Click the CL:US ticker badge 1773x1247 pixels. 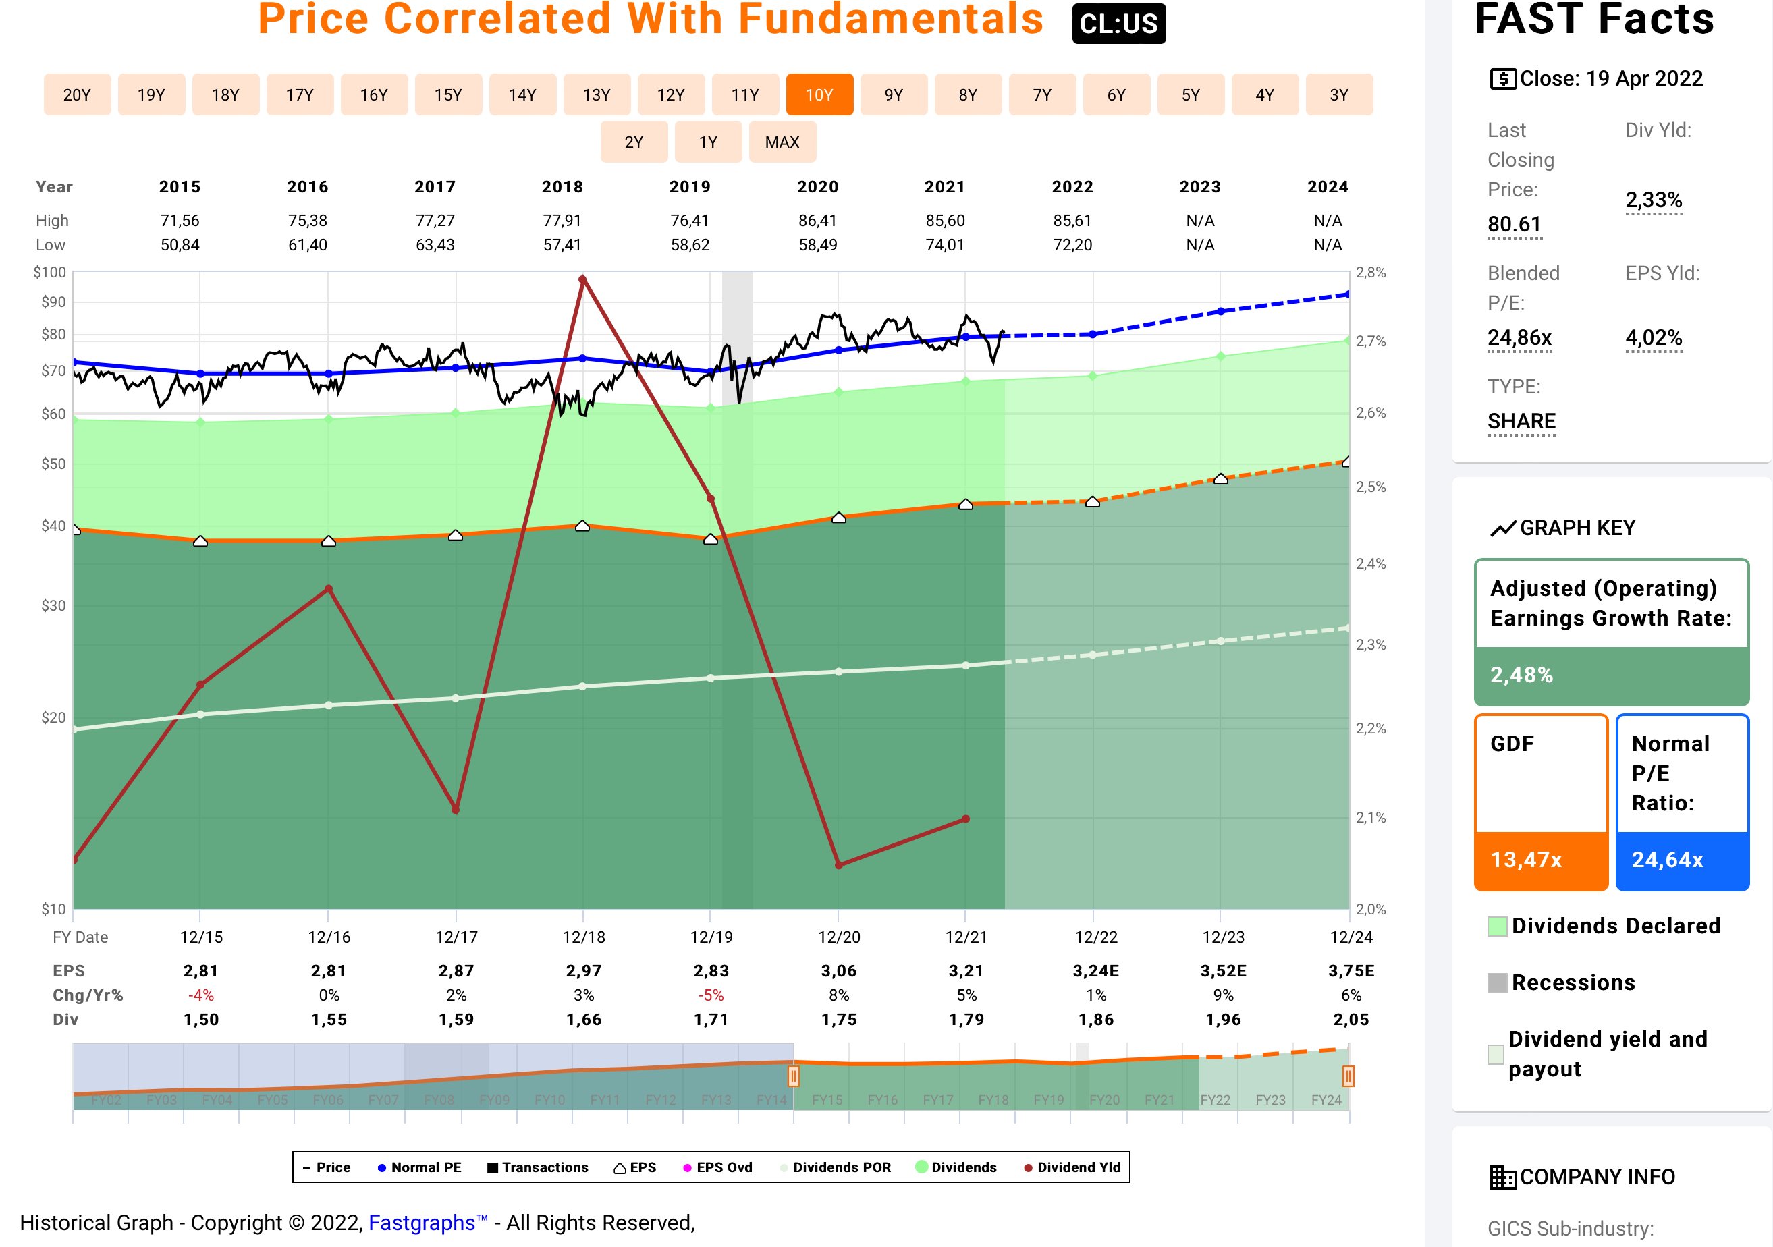click(1118, 24)
